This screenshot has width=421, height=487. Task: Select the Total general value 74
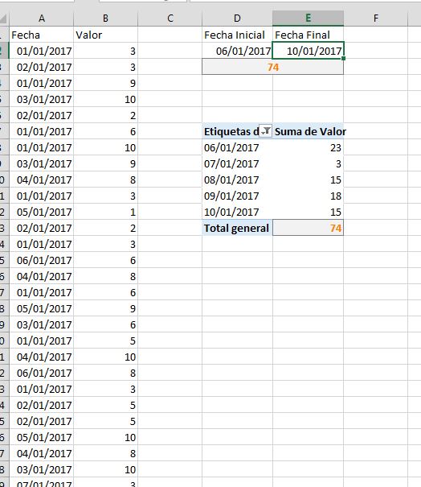[309, 228]
